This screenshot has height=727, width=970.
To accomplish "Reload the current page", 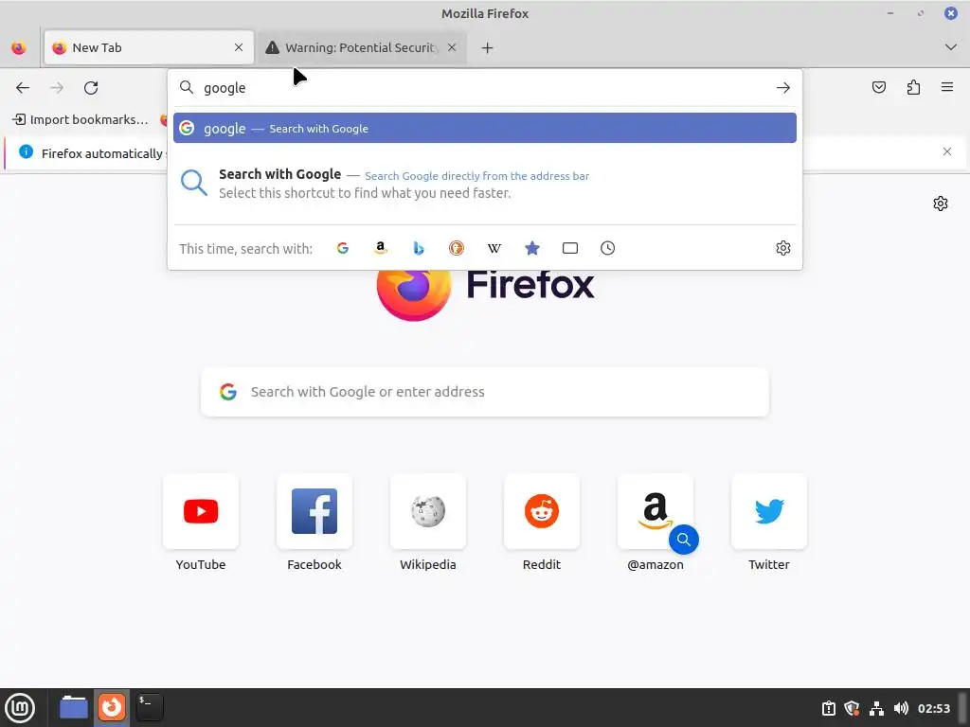I will (91, 88).
